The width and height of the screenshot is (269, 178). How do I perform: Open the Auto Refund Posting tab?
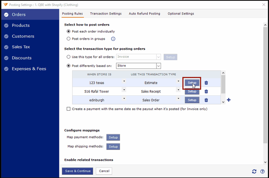144,14
